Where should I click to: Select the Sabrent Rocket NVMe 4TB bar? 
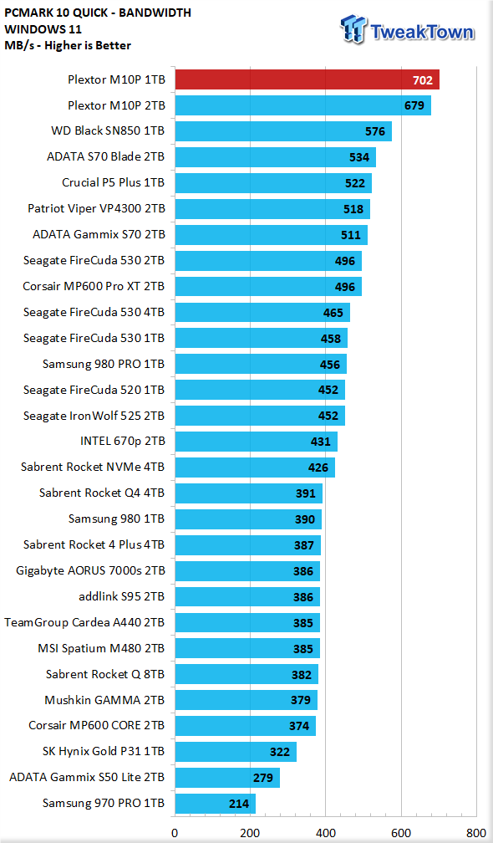click(255, 467)
